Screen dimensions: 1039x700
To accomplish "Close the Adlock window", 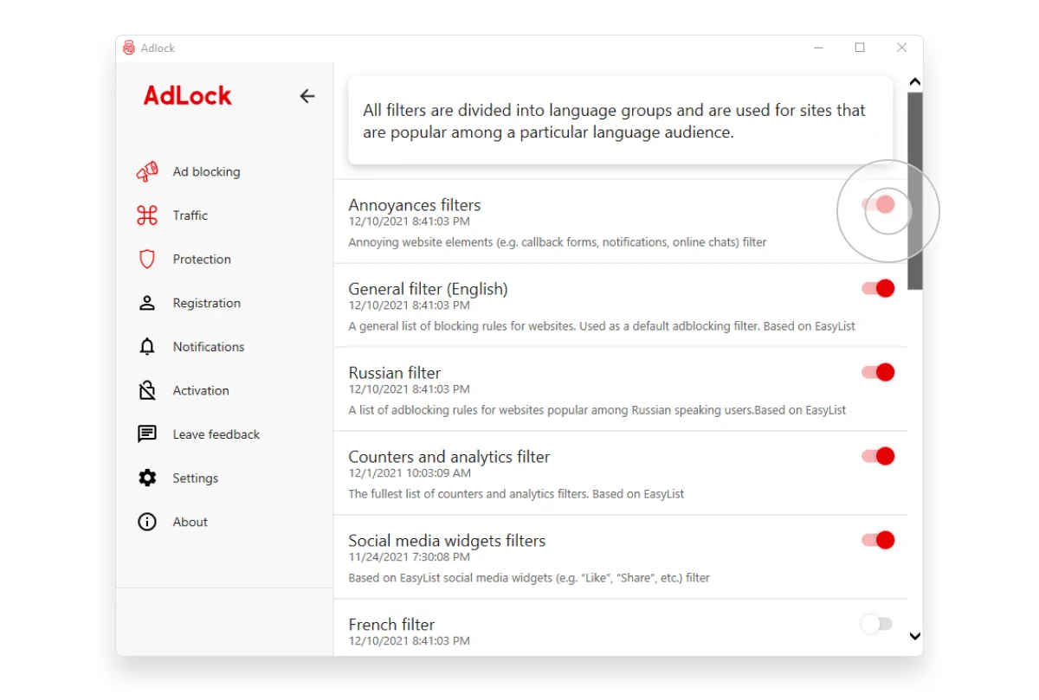I will 902,48.
